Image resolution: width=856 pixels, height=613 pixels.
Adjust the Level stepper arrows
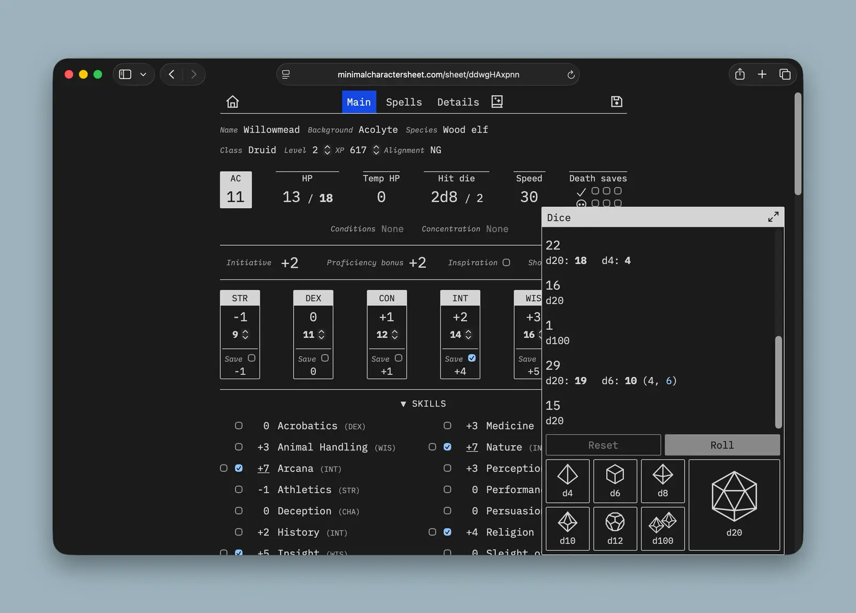click(327, 150)
